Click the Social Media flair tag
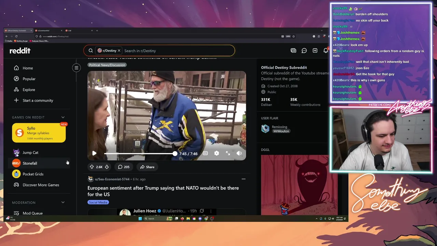Viewport: 437px width, 246px height. point(98,202)
